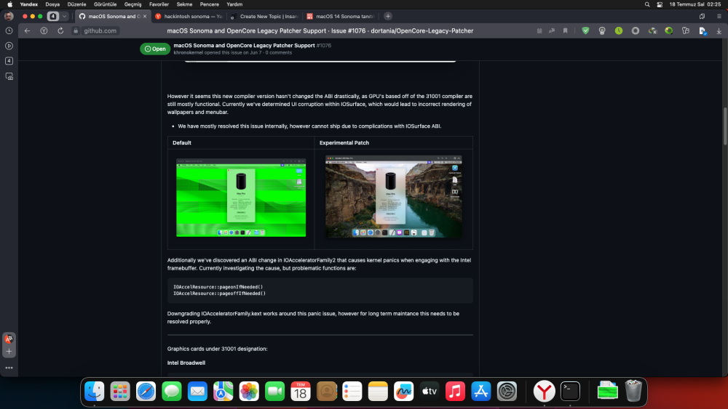Add a new sidebar app with plus

9,351
